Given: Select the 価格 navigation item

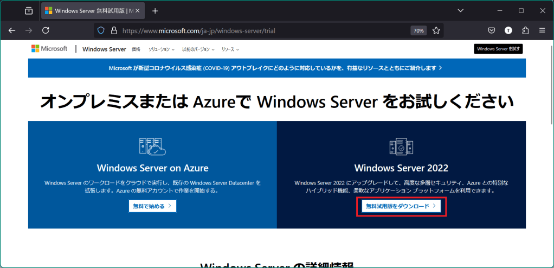Looking at the screenshot, I should (x=136, y=49).
